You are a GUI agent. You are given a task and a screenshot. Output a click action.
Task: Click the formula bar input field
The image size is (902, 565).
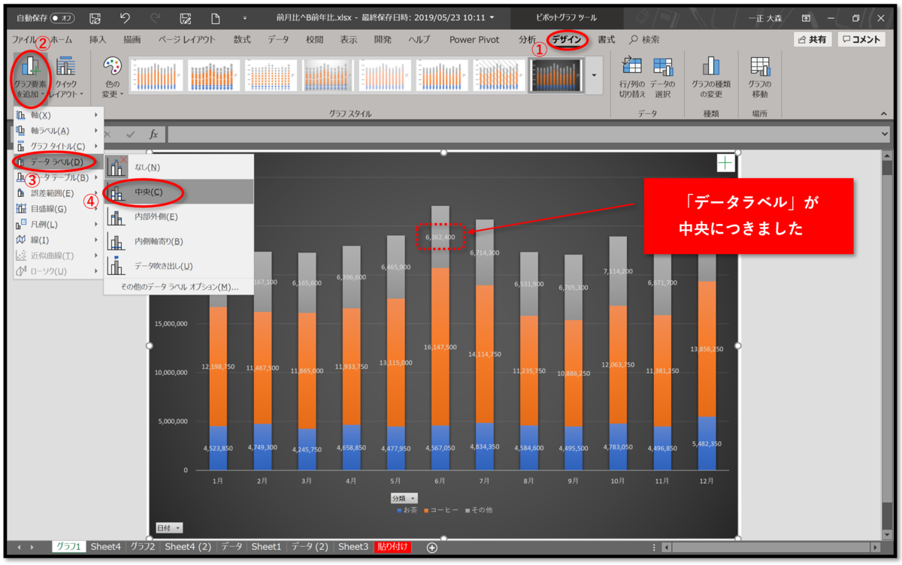click(522, 134)
